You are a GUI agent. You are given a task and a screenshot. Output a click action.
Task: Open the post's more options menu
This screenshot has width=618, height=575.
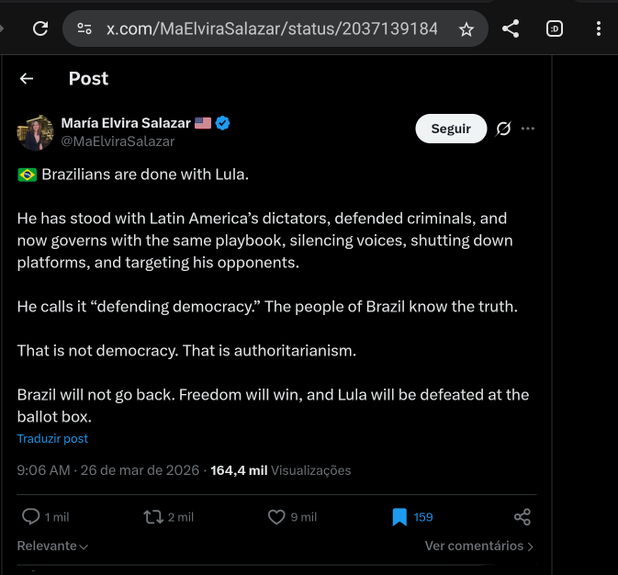pyautogui.click(x=528, y=130)
